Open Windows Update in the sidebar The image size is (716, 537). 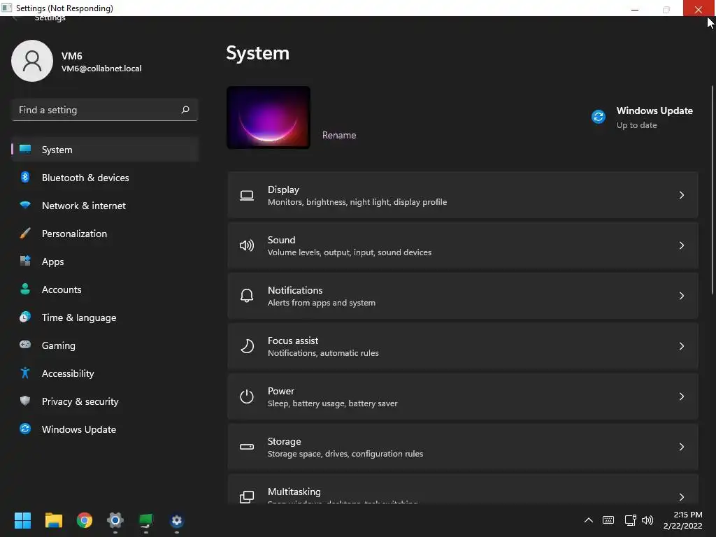pyautogui.click(x=105, y=429)
